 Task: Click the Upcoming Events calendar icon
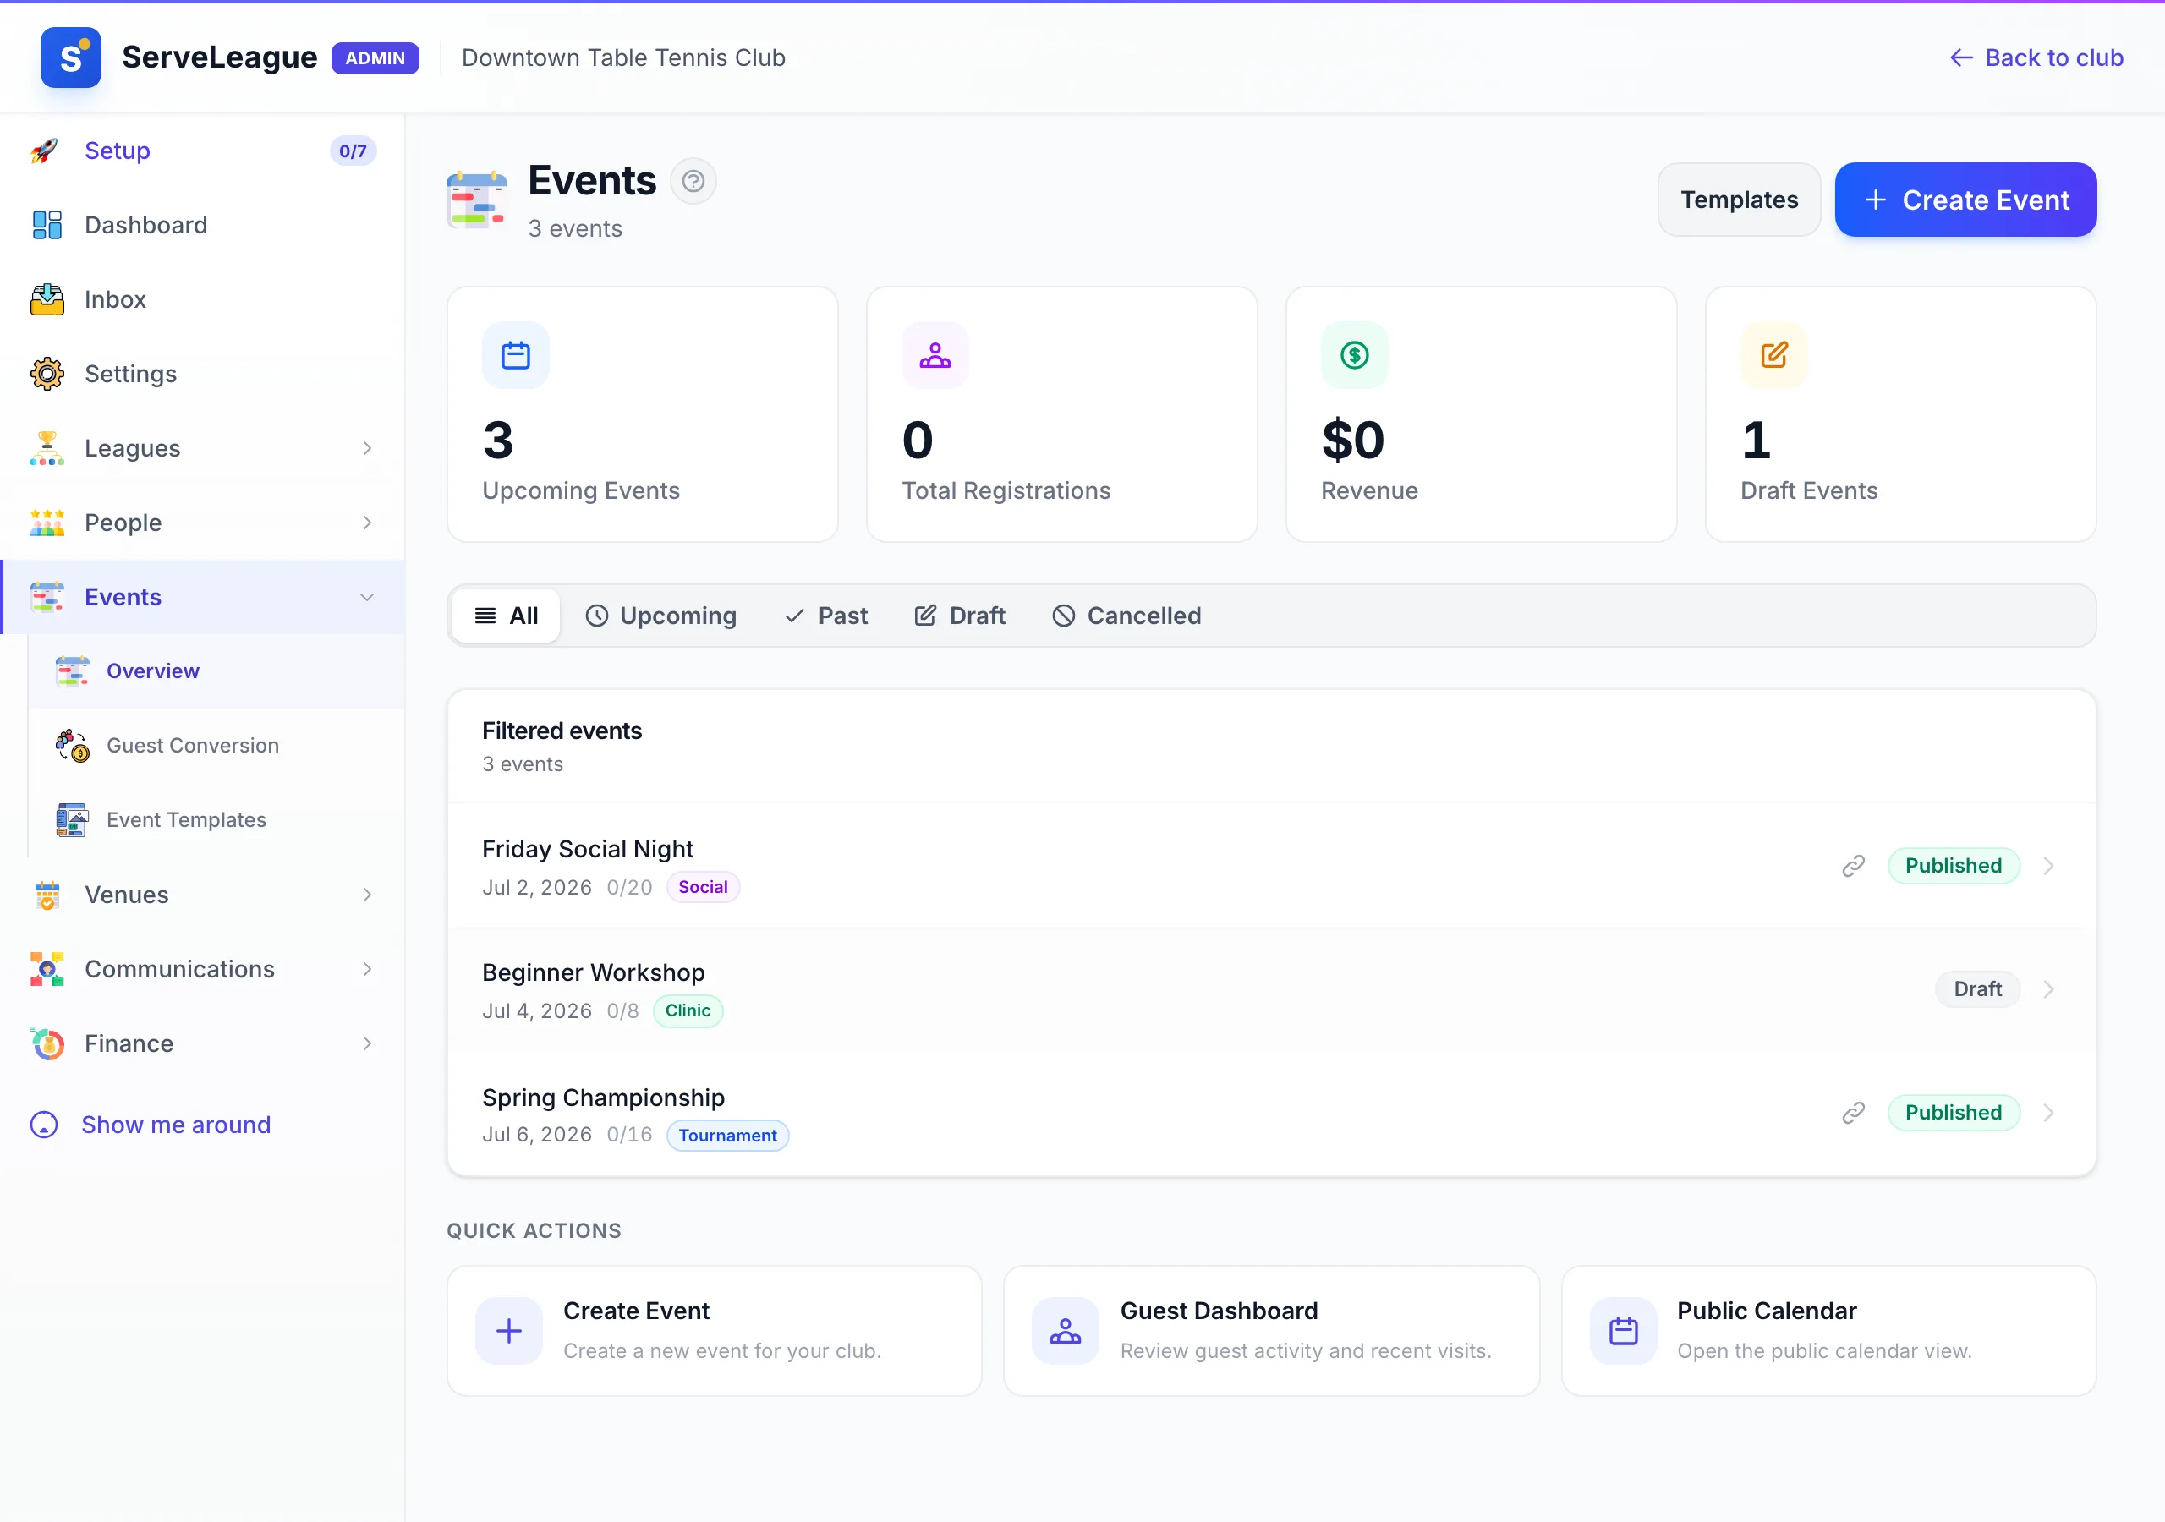516,355
